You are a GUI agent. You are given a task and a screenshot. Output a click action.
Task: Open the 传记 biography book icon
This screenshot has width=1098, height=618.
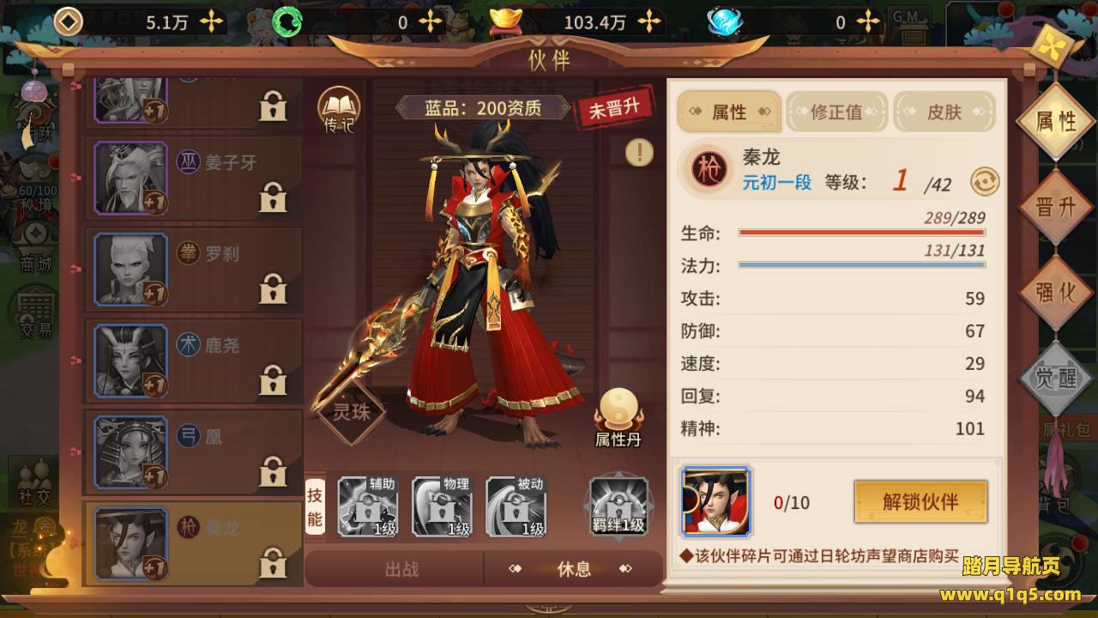click(339, 112)
